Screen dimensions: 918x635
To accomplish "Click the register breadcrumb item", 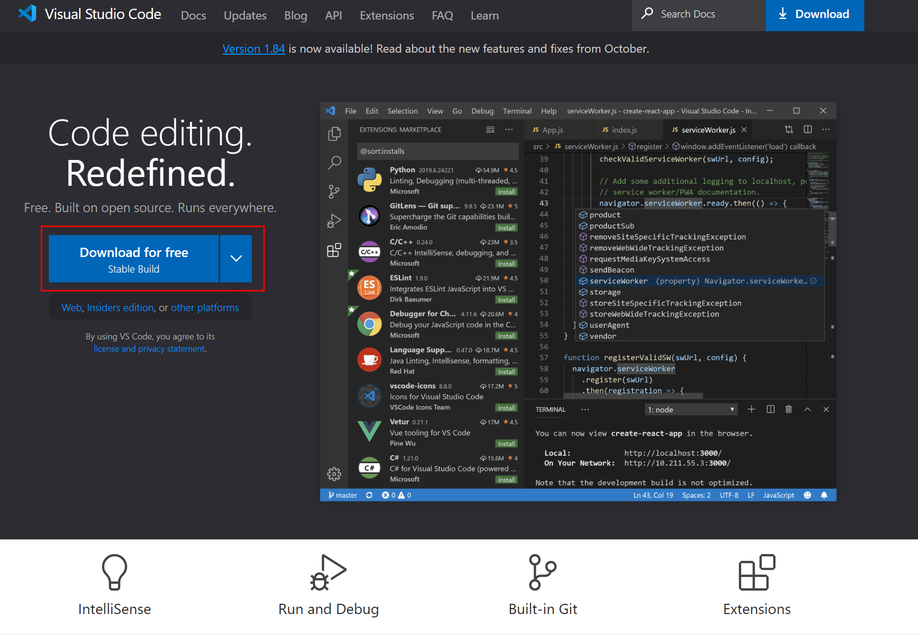I will coord(645,146).
